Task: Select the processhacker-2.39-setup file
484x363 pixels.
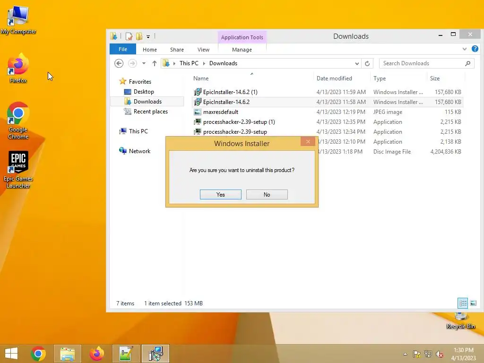Action: tap(235, 131)
